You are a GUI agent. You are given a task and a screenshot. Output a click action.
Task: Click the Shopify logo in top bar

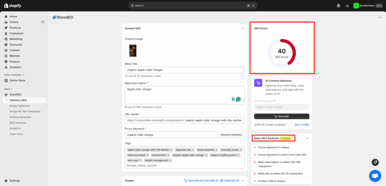coord(12,5)
